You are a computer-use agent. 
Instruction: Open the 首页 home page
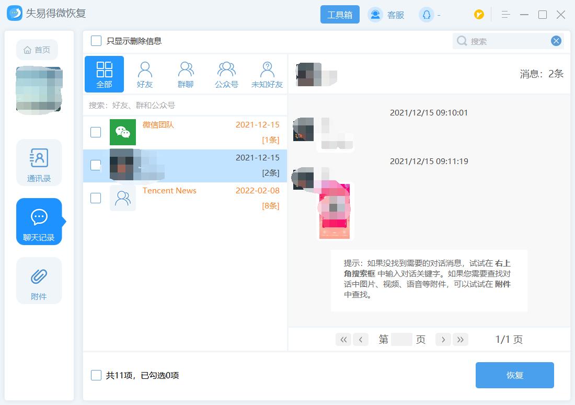click(37, 50)
